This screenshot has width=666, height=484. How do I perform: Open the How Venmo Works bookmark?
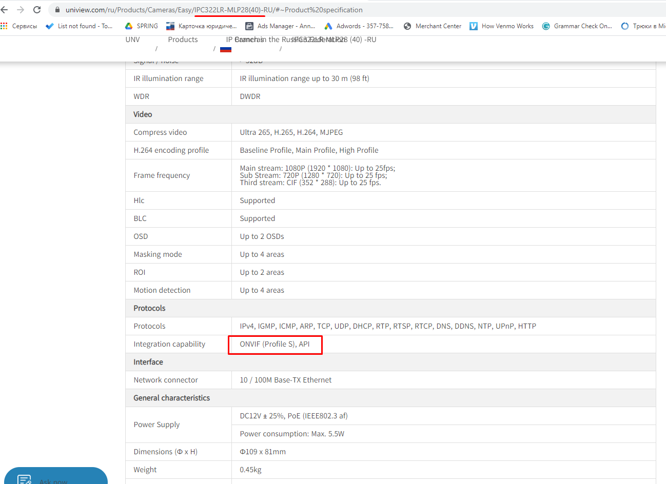click(501, 26)
